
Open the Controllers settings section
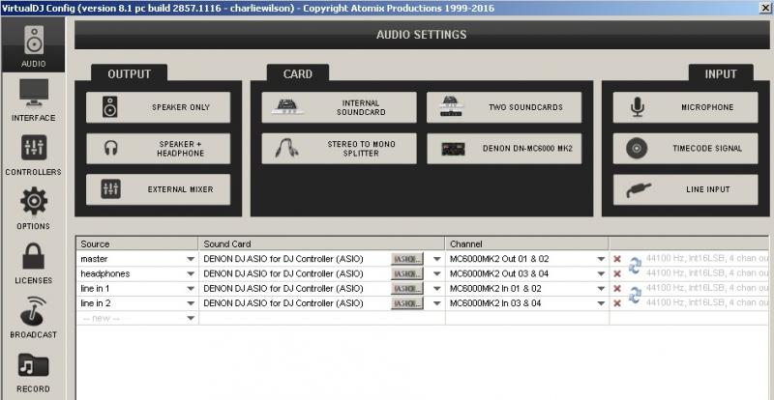(x=33, y=154)
